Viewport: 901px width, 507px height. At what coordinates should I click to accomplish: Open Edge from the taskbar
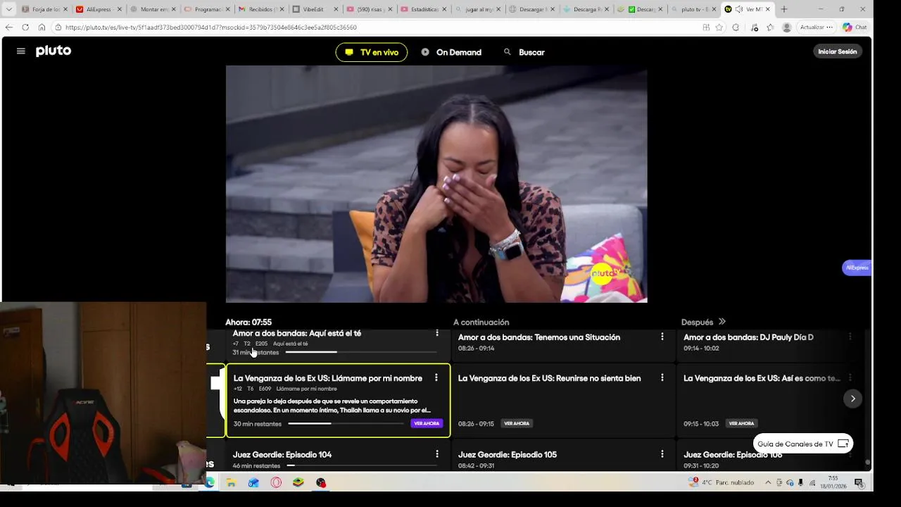tap(209, 482)
